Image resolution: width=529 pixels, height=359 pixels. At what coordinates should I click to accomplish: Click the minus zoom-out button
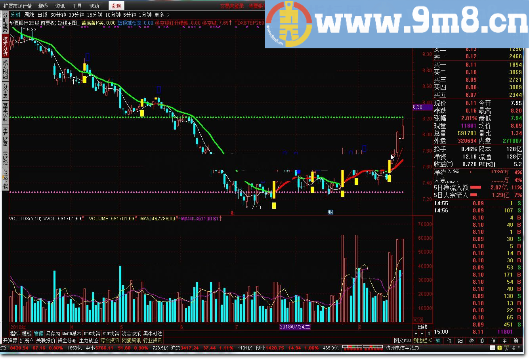pos(423,334)
